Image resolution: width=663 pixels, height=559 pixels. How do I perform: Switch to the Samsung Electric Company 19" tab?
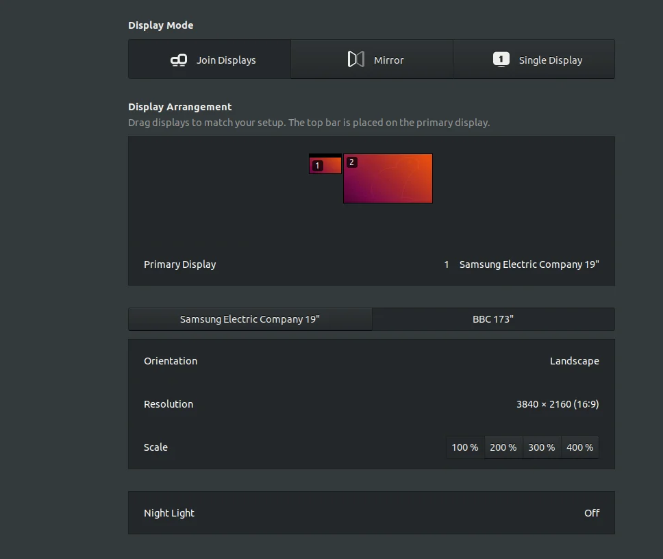coord(250,319)
